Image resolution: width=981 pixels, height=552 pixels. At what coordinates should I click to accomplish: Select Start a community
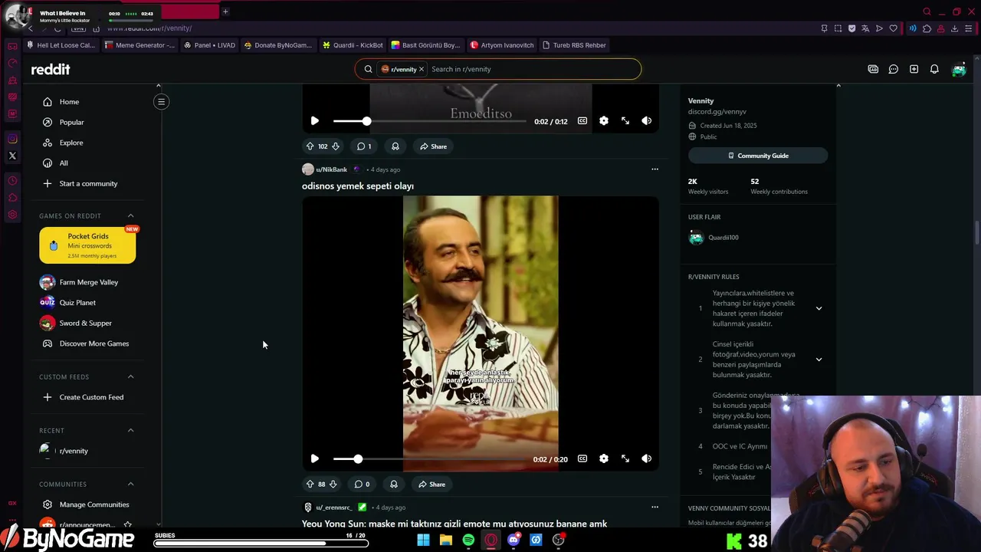[87, 183]
